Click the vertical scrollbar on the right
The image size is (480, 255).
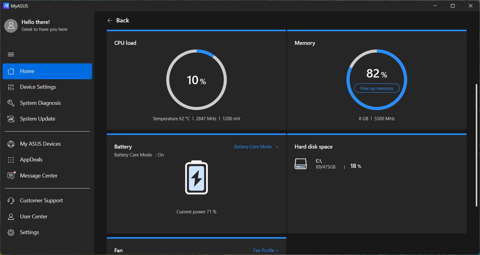tap(476, 145)
